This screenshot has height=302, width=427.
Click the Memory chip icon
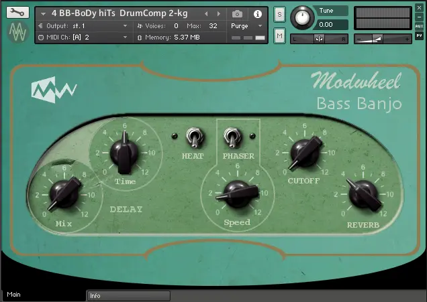[x=140, y=37]
